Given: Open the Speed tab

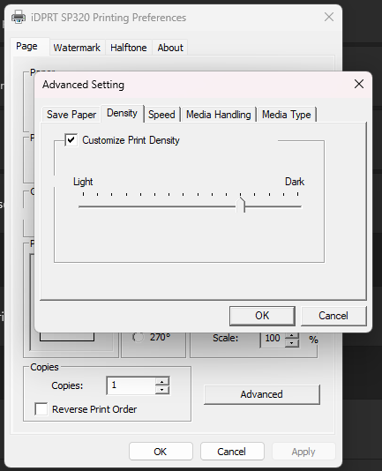Looking at the screenshot, I should pyautogui.click(x=161, y=115).
